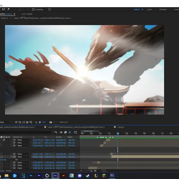Open the parent dropdown for the layer with In 0;00;10;19
179x179 pixels.
[24, 140]
